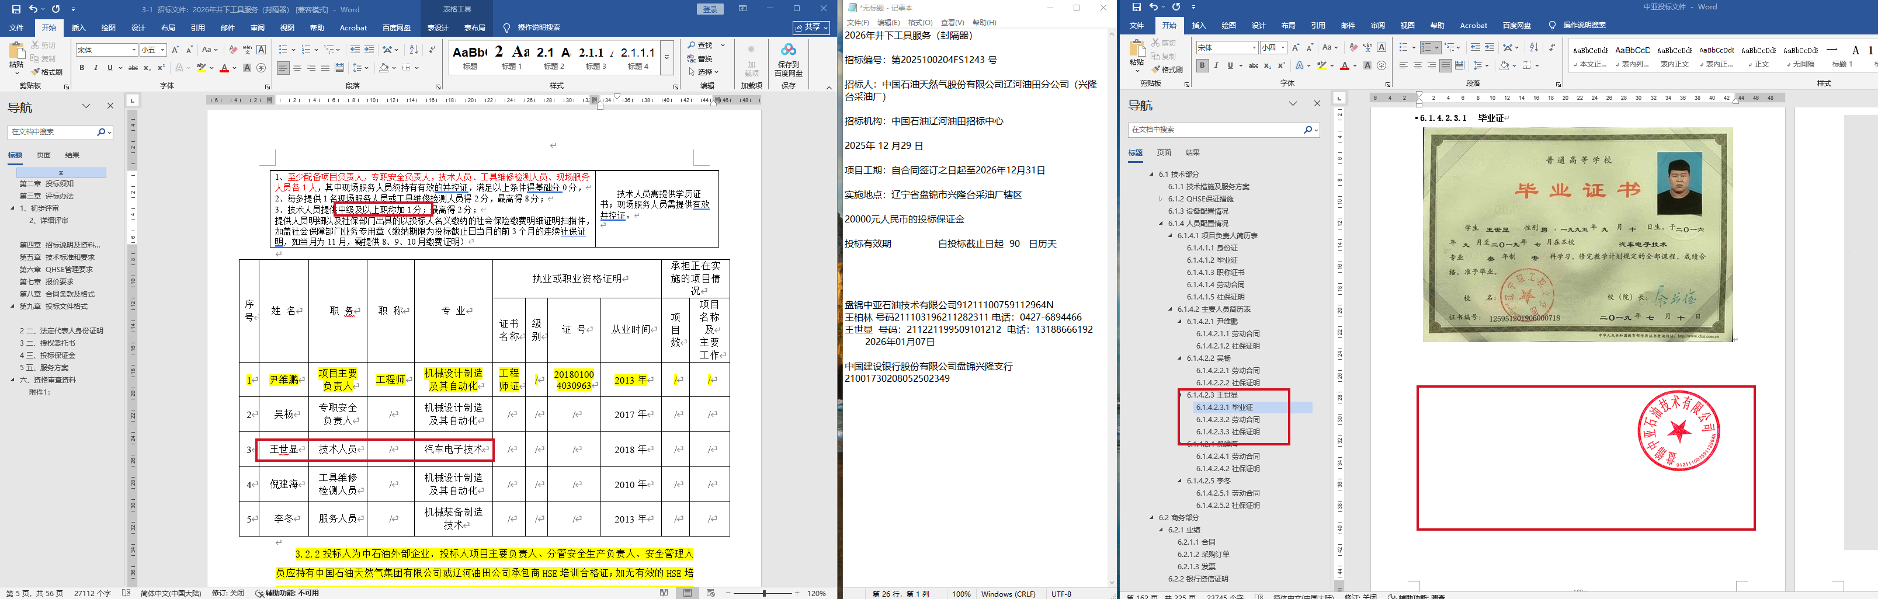The height and width of the screenshot is (599, 1878).
Task: Apply subscript in the 招标文件 Word ribbon
Action: (147, 68)
